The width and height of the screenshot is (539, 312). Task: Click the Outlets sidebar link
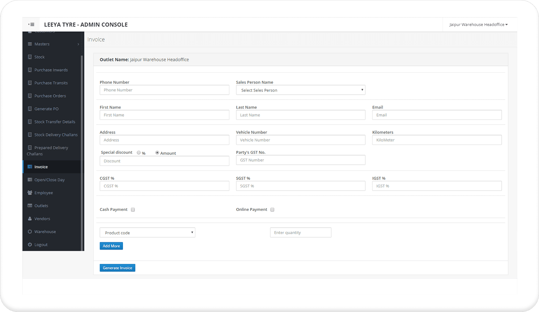41,206
